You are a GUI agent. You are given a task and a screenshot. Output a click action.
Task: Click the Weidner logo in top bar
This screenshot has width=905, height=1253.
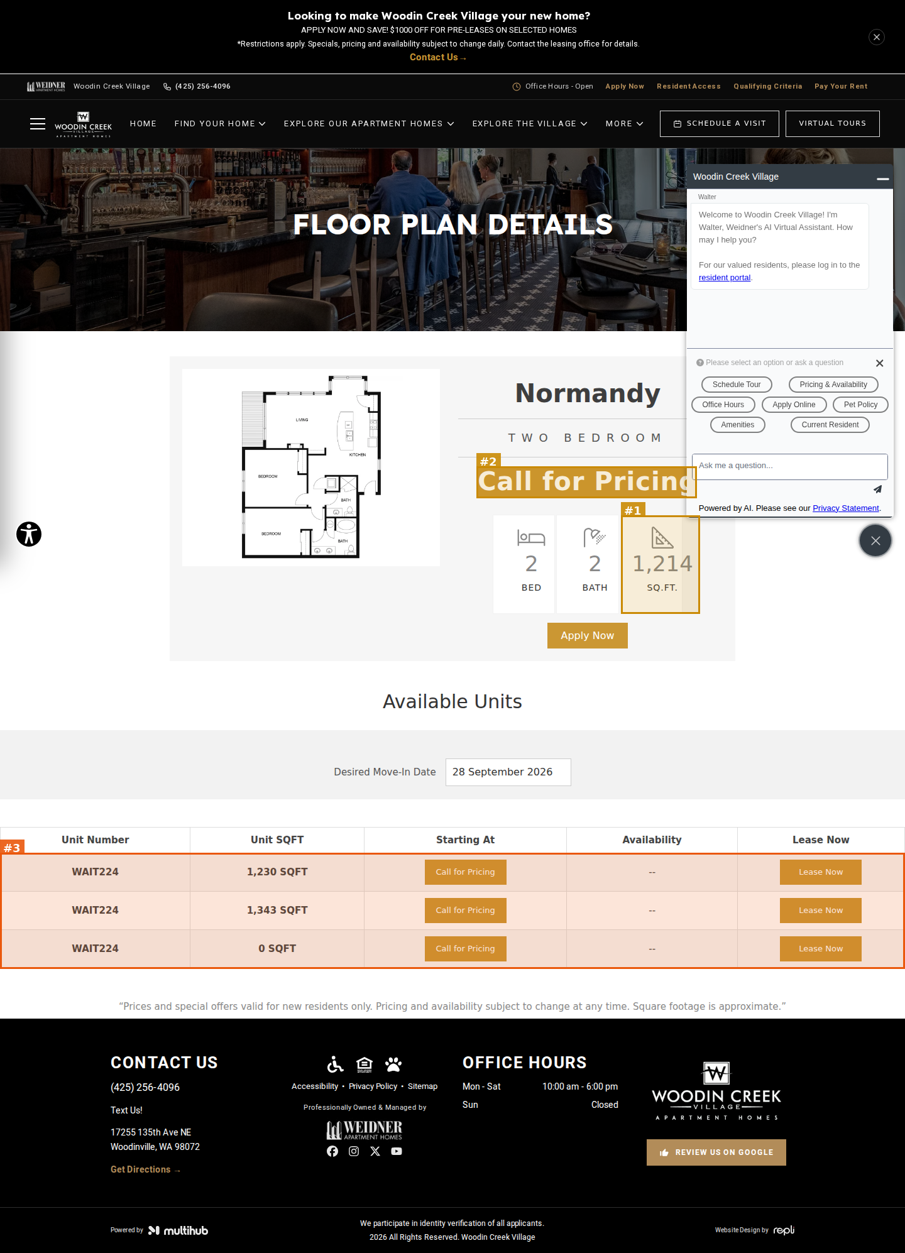(46, 87)
